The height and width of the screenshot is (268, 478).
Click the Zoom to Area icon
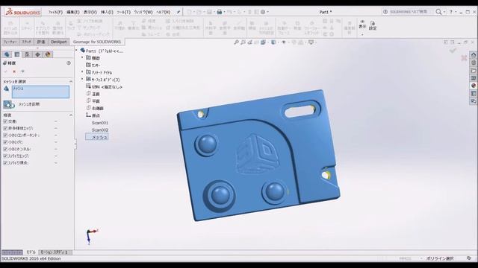[x=243, y=42]
